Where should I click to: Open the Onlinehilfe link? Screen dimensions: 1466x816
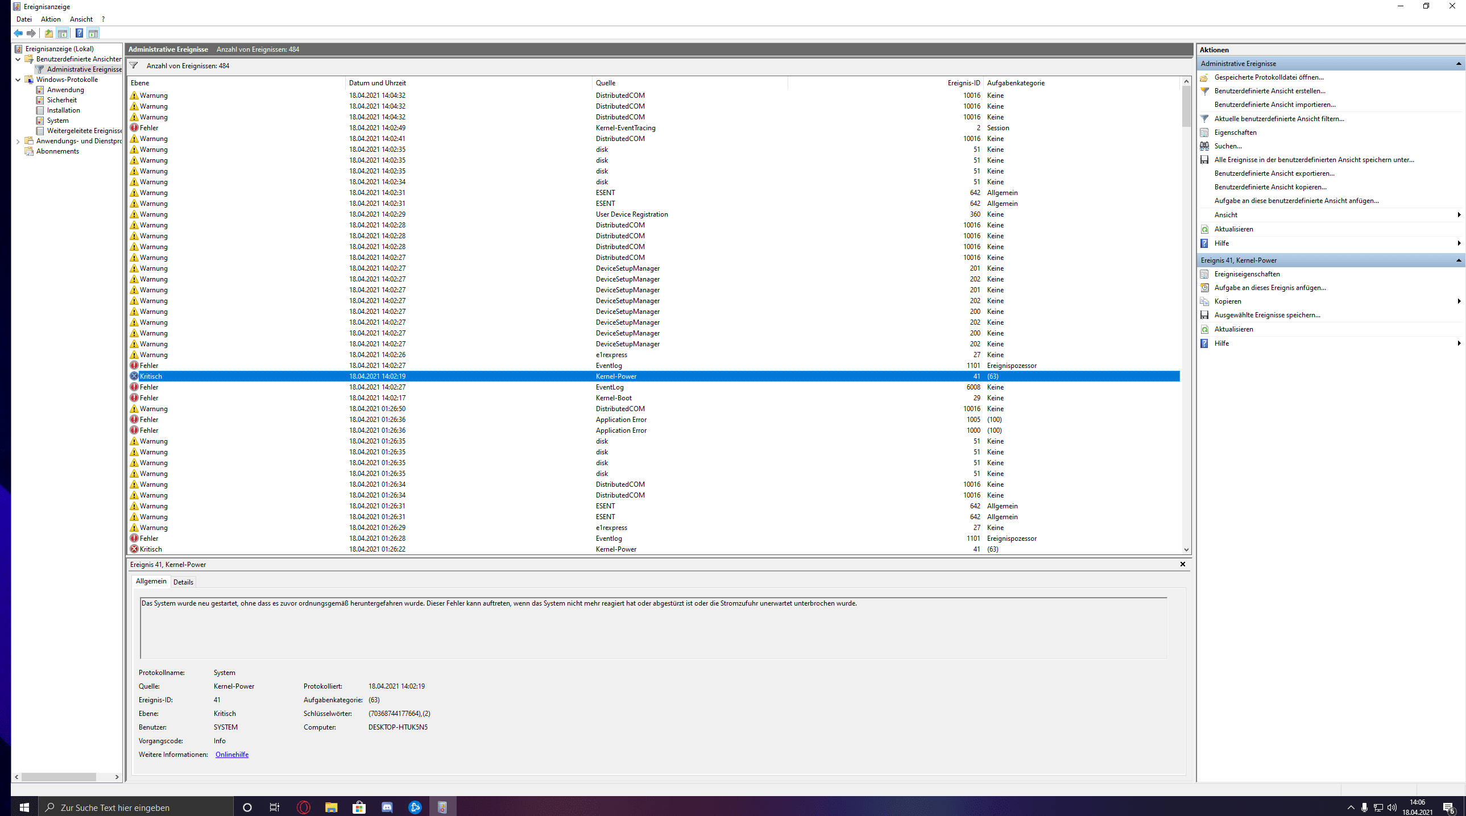(x=231, y=755)
